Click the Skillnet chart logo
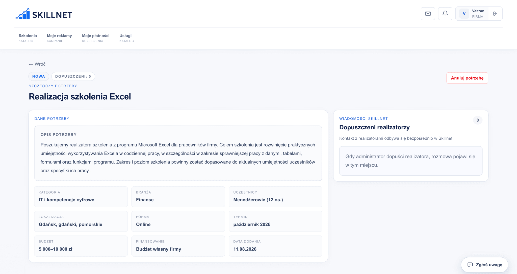 pos(23,14)
